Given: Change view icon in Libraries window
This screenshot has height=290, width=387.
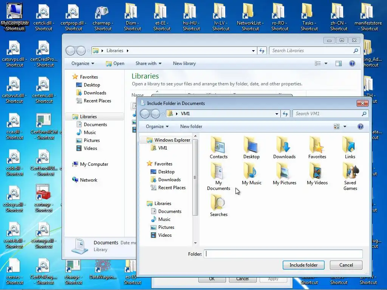Looking at the screenshot, I should tap(317, 63).
